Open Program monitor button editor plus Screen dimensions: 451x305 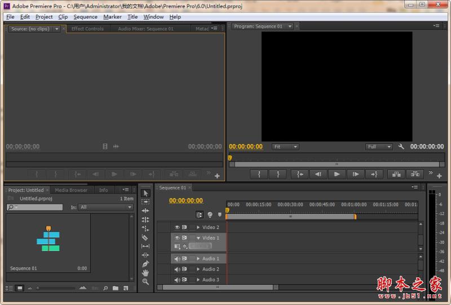click(439, 176)
